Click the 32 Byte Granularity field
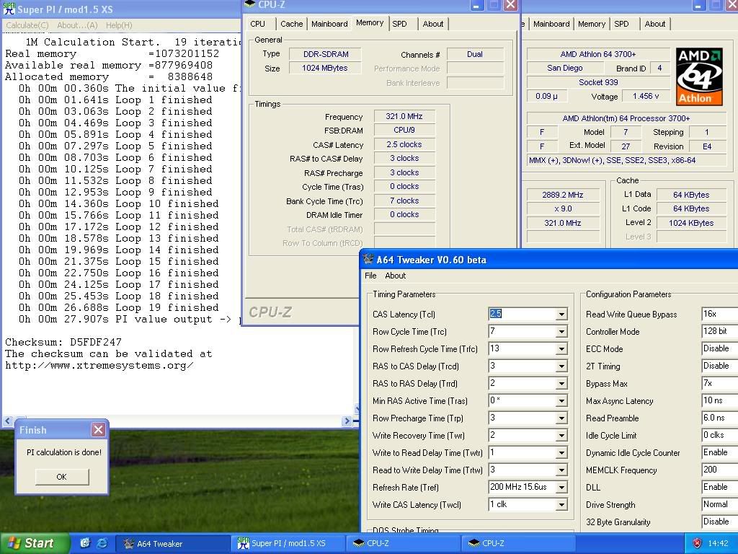The width and height of the screenshot is (738, 554). [x=720, y=522]
